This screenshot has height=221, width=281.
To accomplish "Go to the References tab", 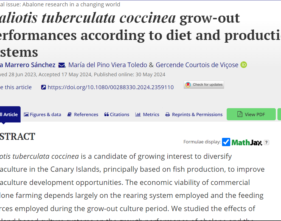I will pyautogui.click(x=86, y=114).
